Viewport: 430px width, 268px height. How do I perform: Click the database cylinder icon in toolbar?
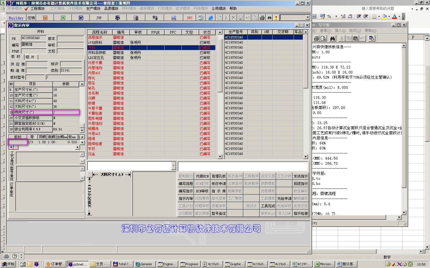(136, 18)
